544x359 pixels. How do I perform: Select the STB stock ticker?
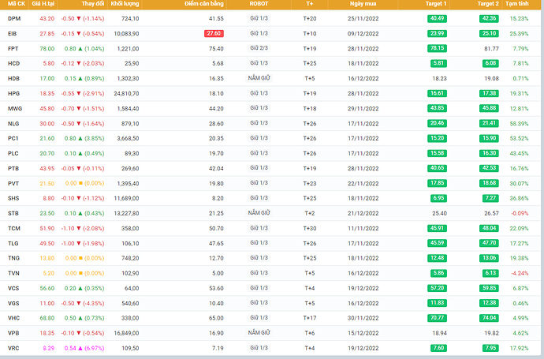point(13,213)
